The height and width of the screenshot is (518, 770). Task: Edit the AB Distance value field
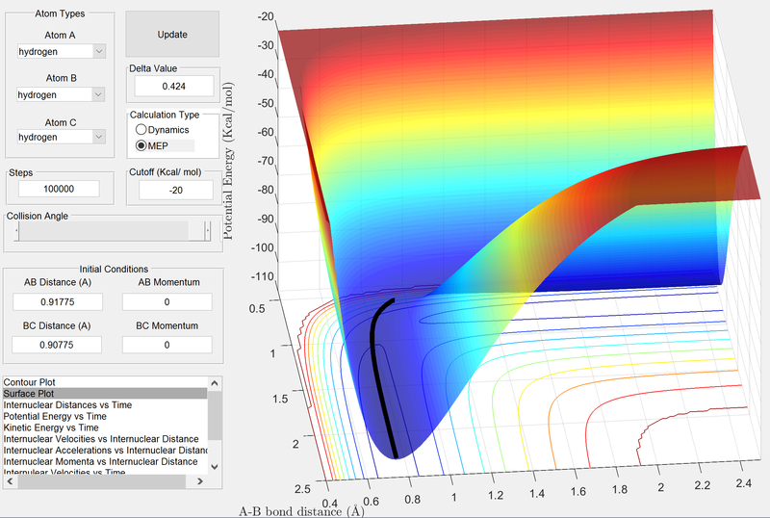click(58, 302)
